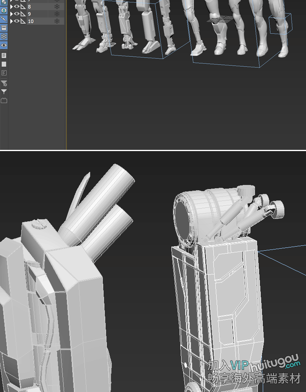Hide layer 10 using its eye icon
The height and width of the screenshot is (392, 306).
17,21
